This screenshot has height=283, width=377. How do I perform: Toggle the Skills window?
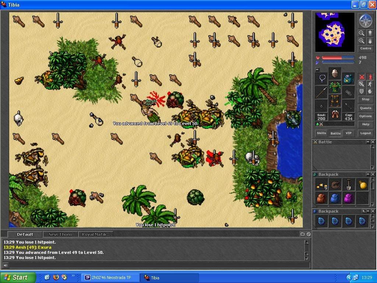coord(321,133)
